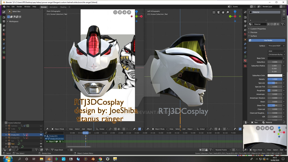Image resolution: width=288 pixels, height=162 pixels.
Task: Open Chrome from the Windows taskbar
Action: pos(100,159)
